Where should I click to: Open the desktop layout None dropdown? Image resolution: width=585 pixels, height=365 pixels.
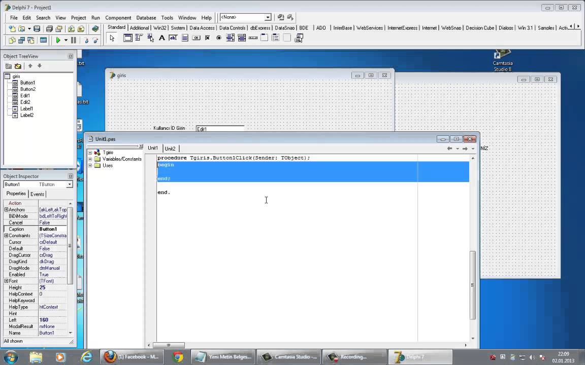[268, 18]
